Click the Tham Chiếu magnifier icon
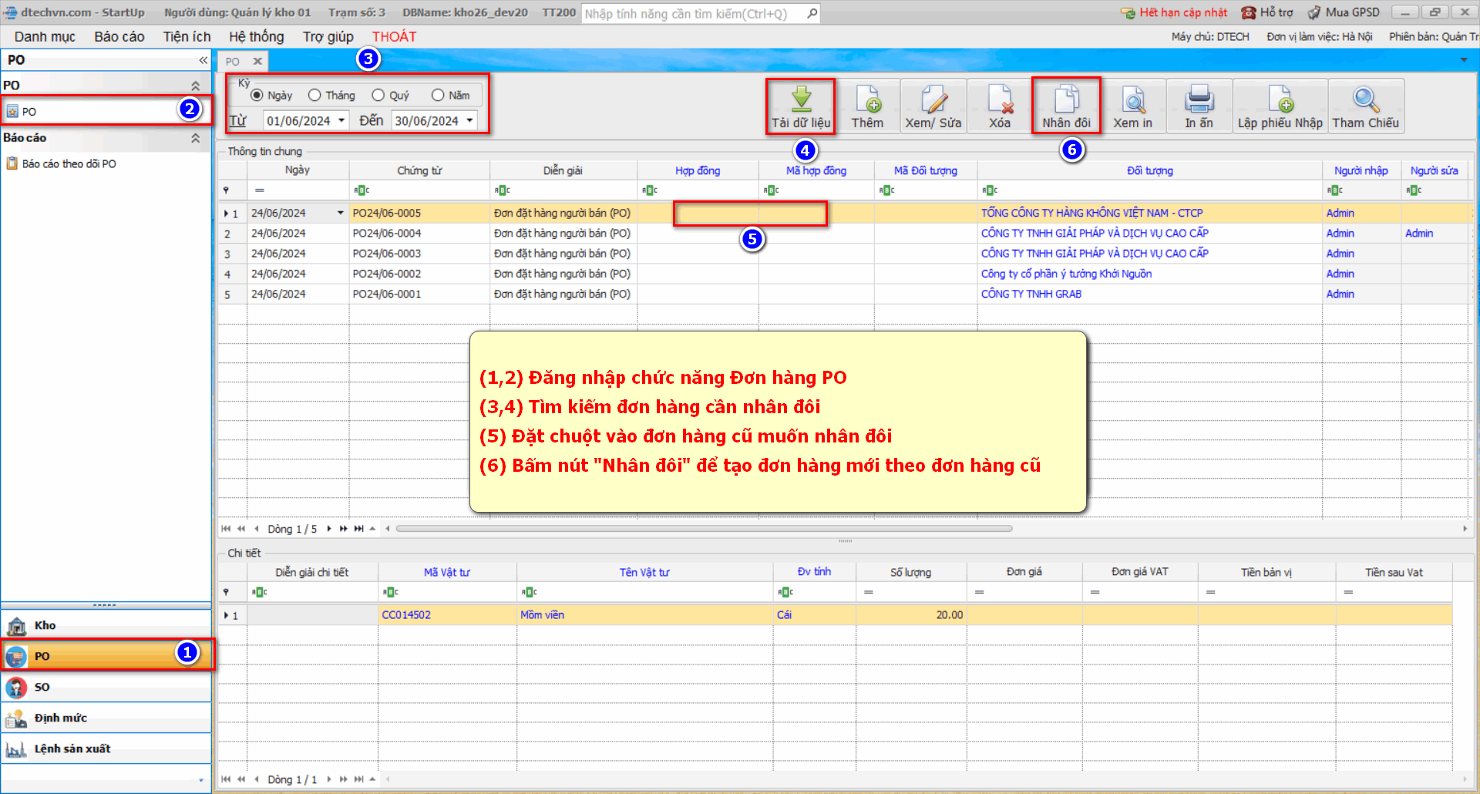Image resolution: width=1480 pixels, height=794 pixels. (1365, 100)
